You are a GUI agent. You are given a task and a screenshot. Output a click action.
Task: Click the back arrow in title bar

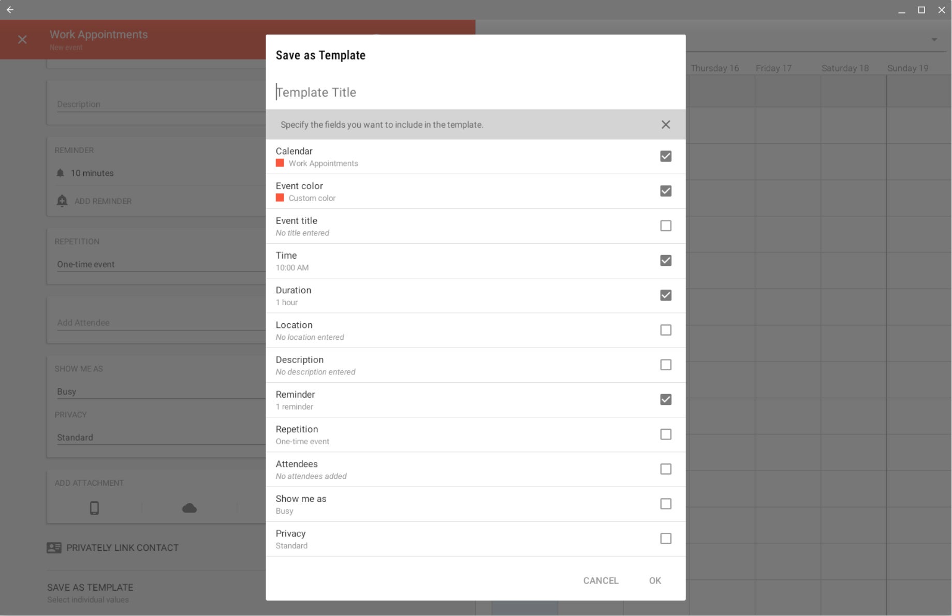click(x=10, y=10)
